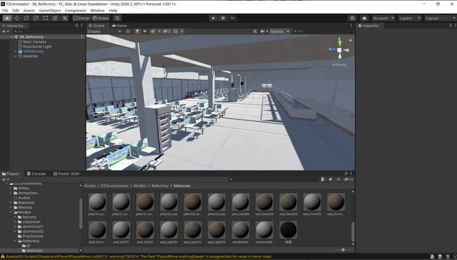Click the Models breadcrumb in the asset path
457x260 pixels.
140,186
